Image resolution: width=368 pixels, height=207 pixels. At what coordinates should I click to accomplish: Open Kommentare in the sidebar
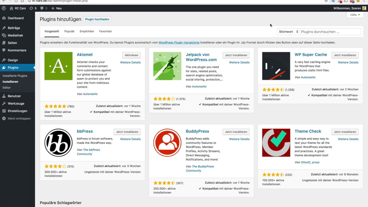18,50
